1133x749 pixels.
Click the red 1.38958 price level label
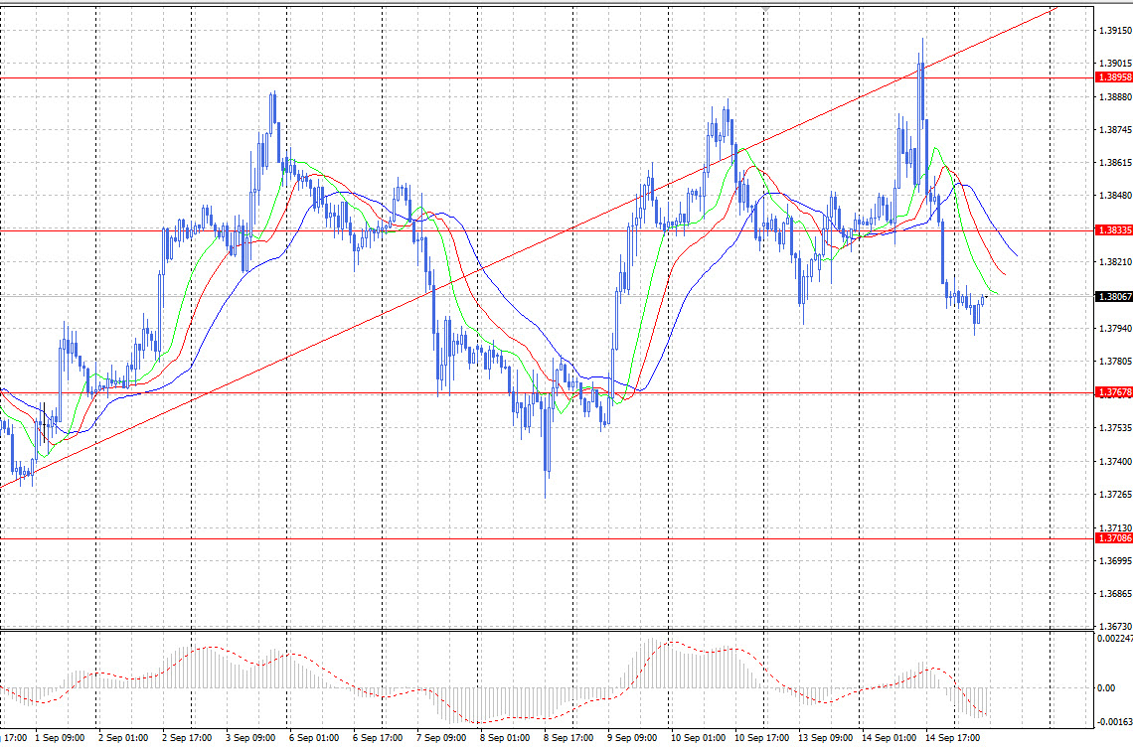1114,77
